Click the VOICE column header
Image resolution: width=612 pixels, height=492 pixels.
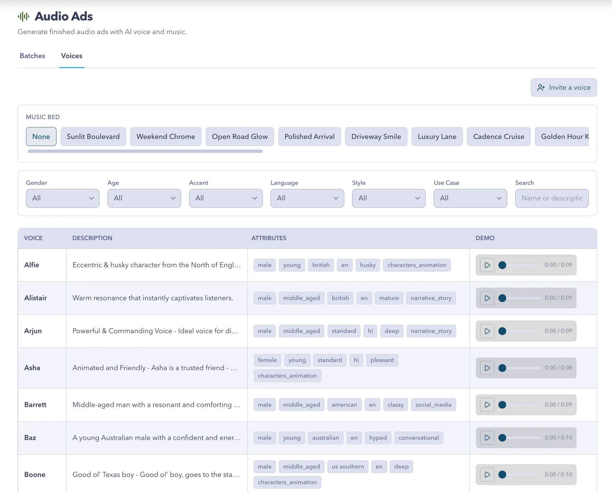click(x=33, y=238)
